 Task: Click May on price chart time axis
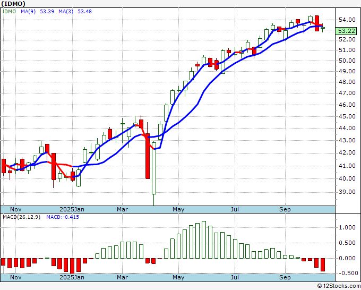point(178,210)
